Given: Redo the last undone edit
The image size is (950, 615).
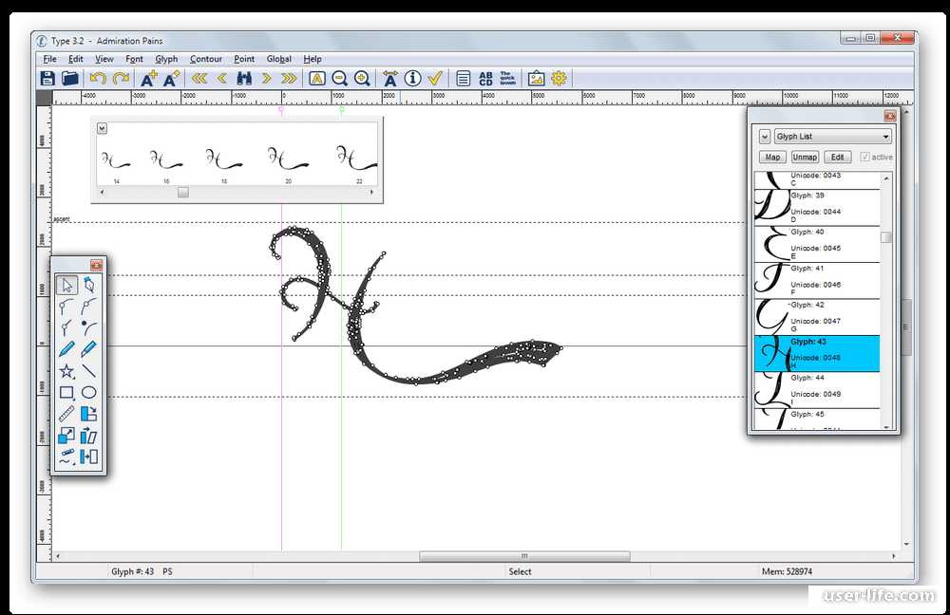Looking at the screenshot, I should tap(122, 78).
